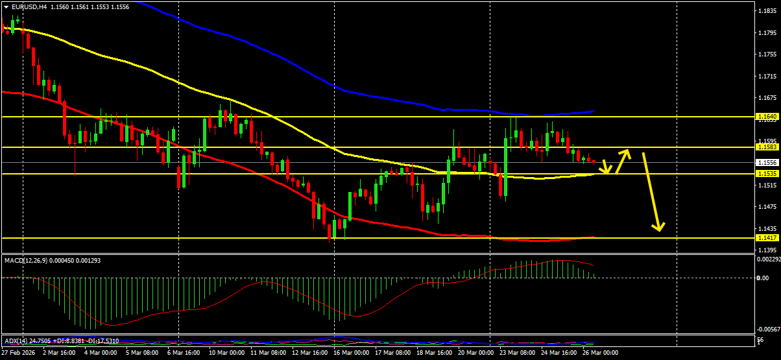Click the 1.1715 price scale value
Image resolution: width=781 pixels, height=360 pixels.
767,77
